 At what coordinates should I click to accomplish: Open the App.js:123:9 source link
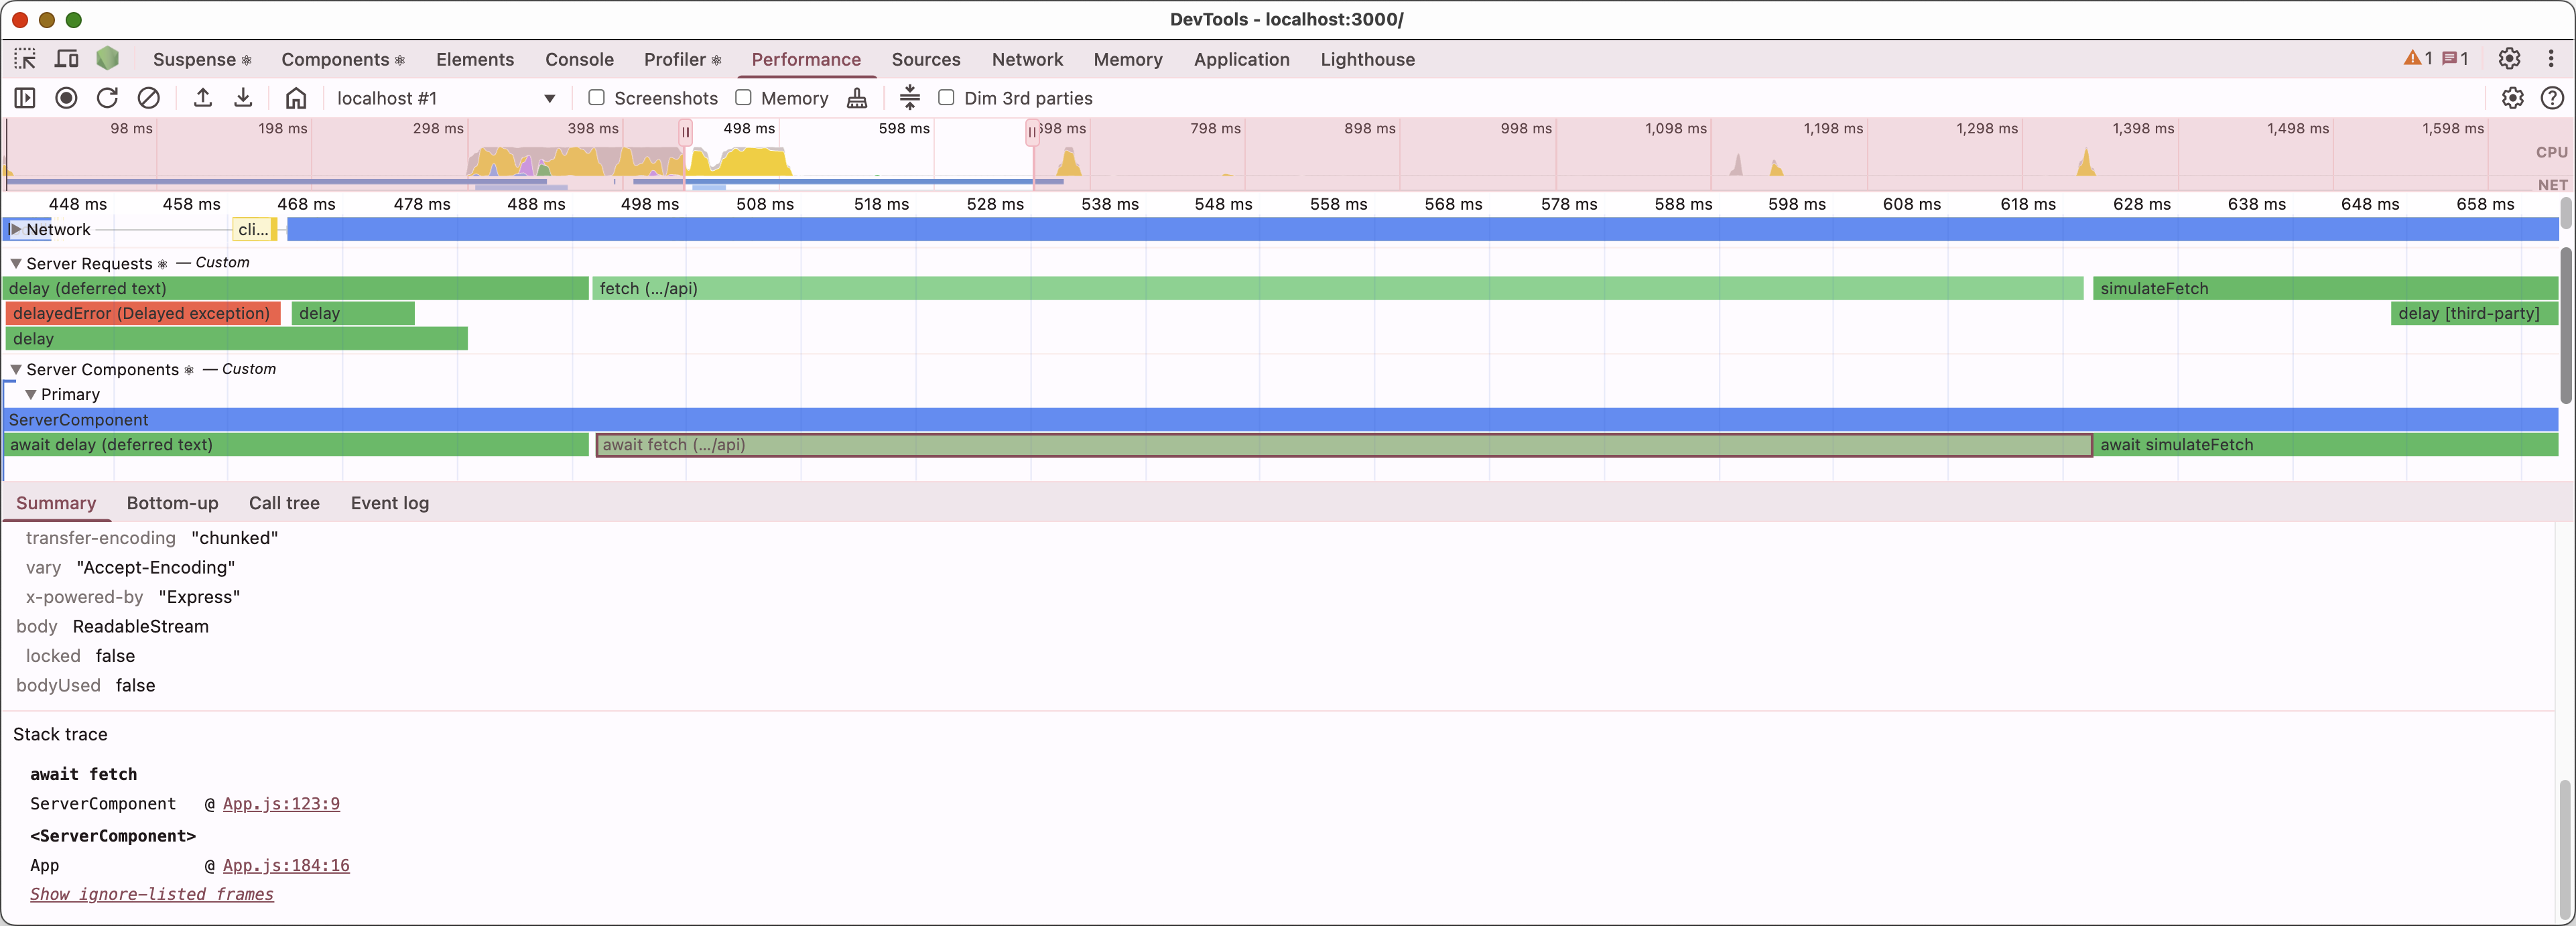(281, 803)
